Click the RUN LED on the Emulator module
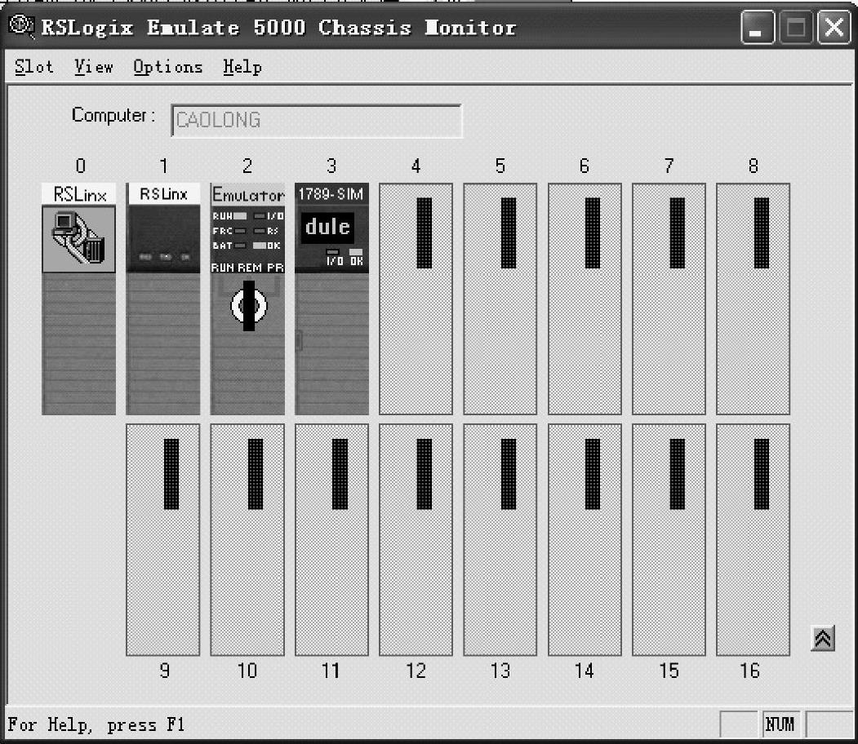 pos(240,216)
